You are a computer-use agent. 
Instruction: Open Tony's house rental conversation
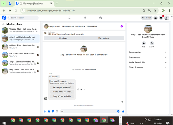pyautogui.click(x=20, y=63)
